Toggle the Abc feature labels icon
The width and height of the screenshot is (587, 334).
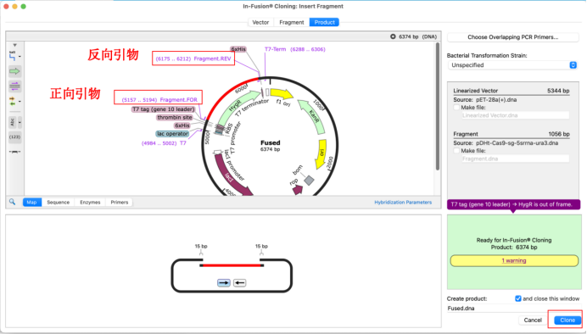13,122
